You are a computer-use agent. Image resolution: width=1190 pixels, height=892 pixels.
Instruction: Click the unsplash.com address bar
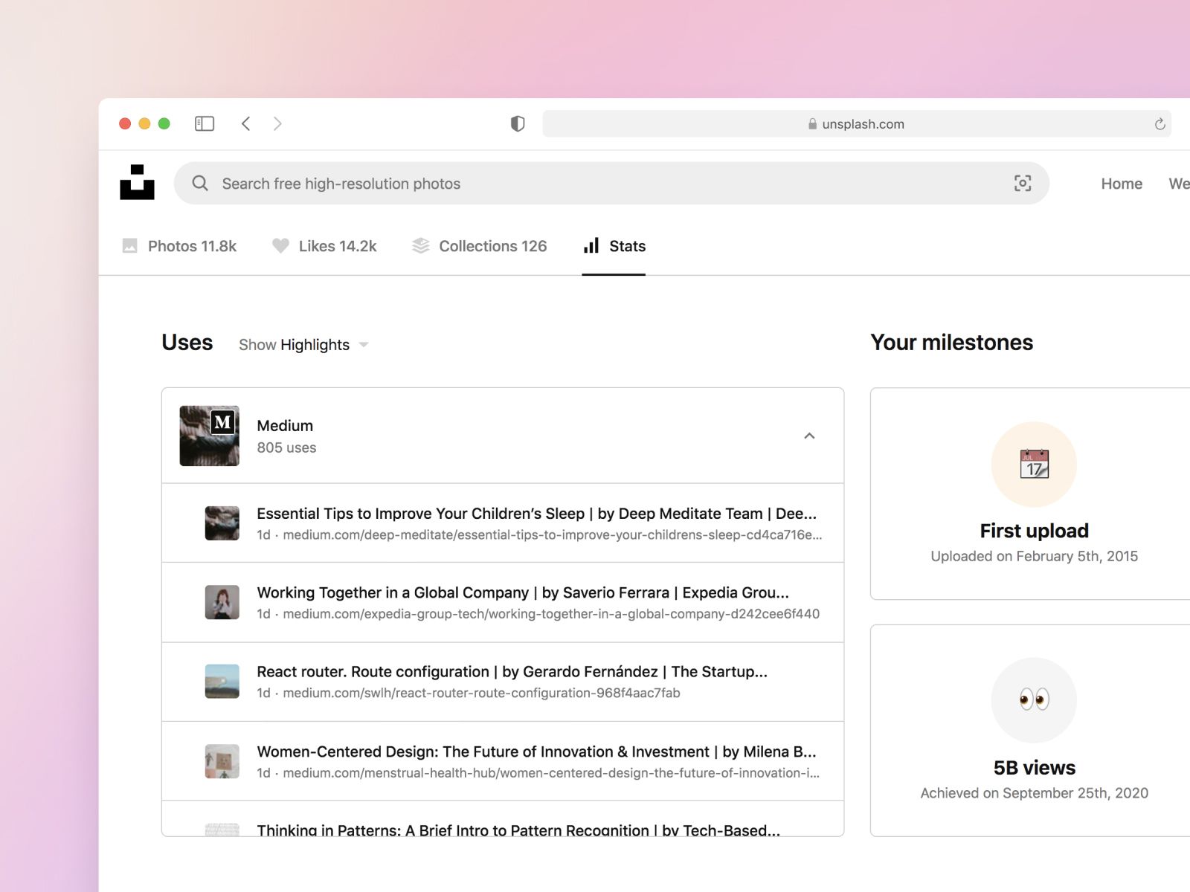pyautogui.click(x=857, y=124)
